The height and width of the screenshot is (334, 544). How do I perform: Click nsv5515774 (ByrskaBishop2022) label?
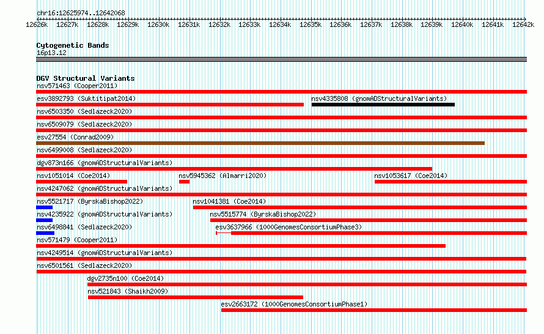263,214
